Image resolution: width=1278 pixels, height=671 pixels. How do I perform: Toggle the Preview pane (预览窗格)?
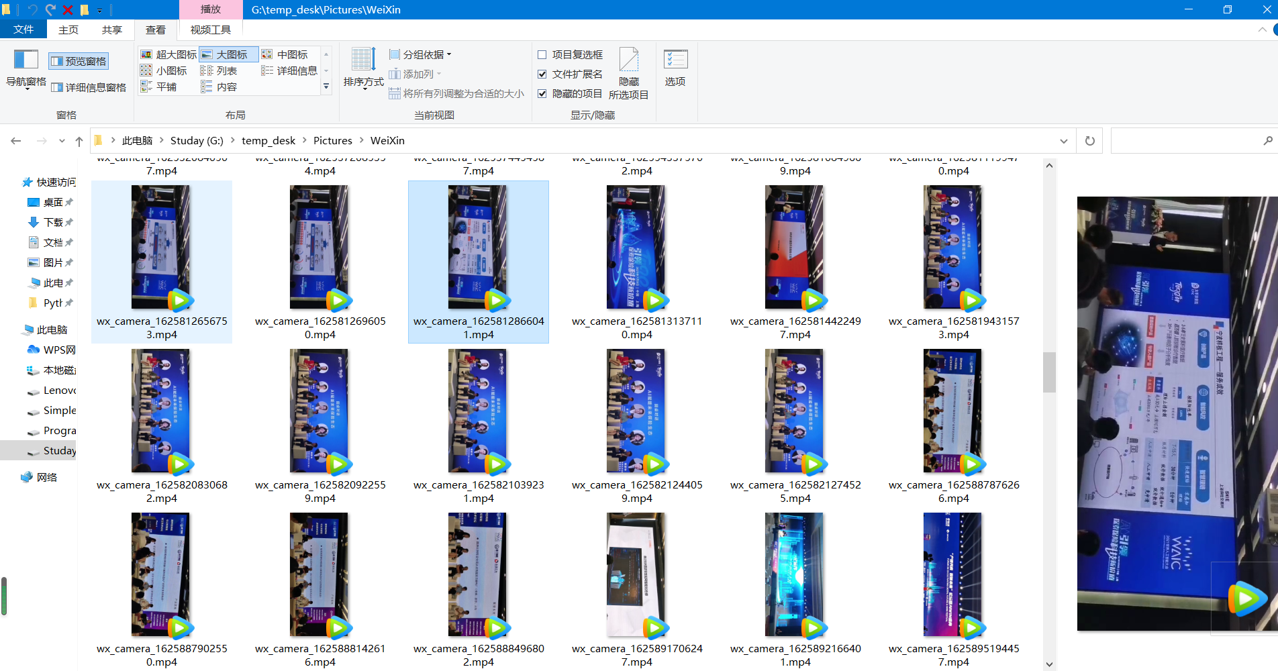(x=79, y=61)
